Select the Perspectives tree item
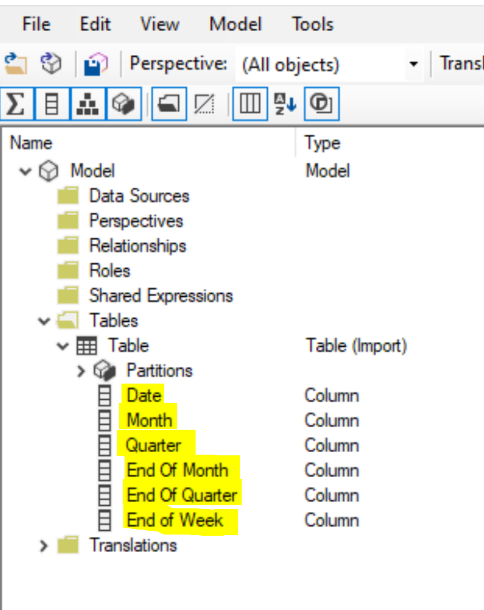 (x=136, y=221)
